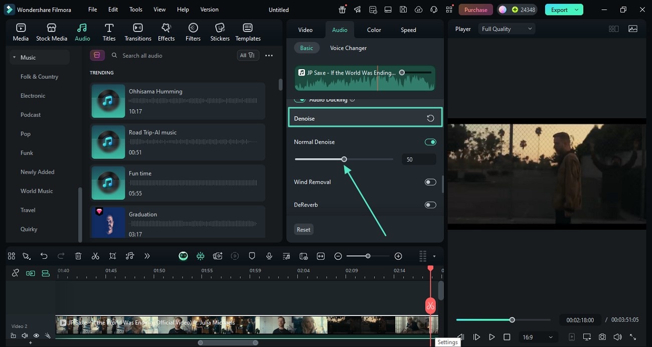Click the Search all audio field
Image resolution: width=652 pixels, height=347 pixels.
click(171, 56)
